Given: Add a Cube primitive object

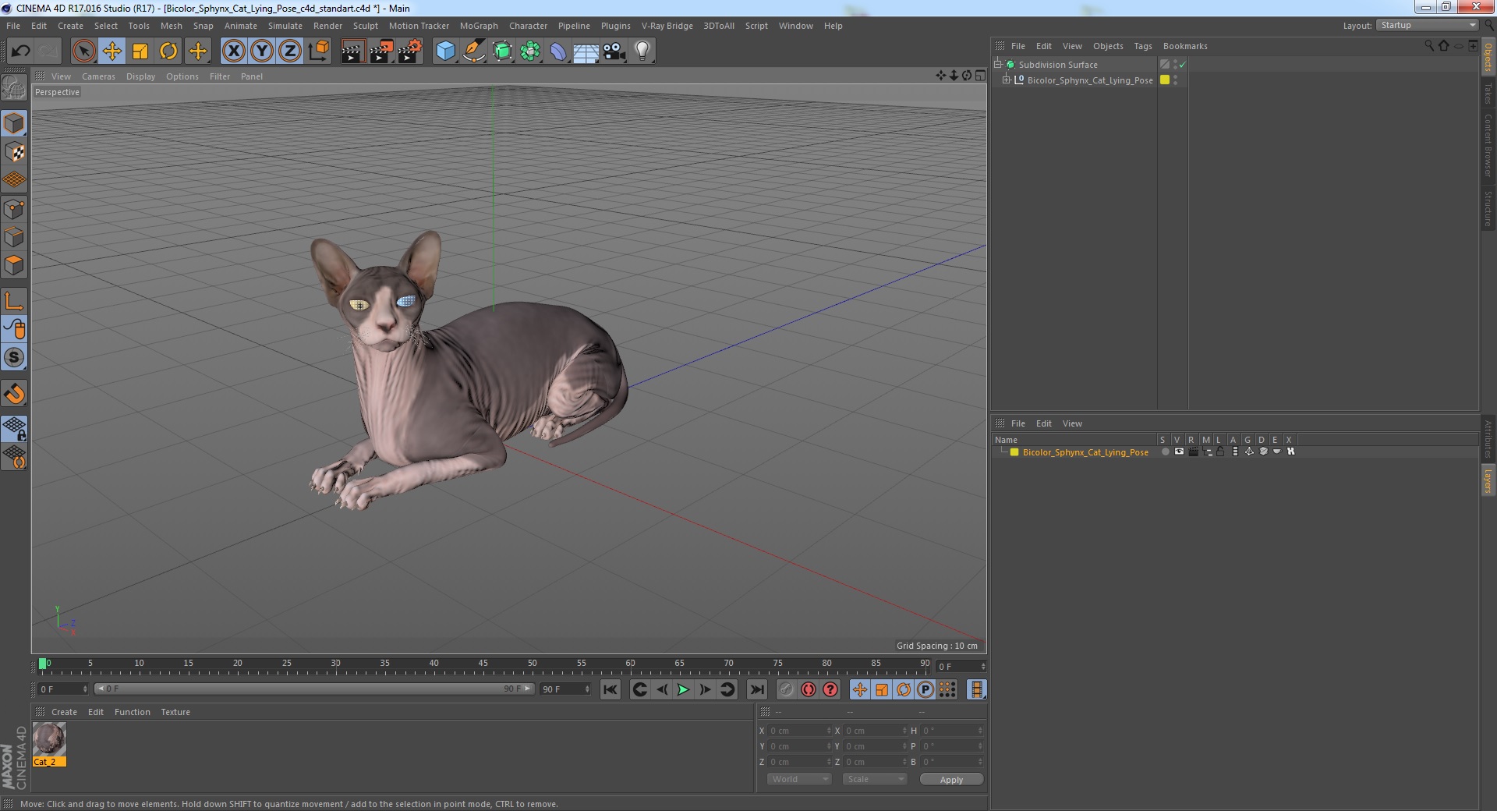Looking at the screenshot, I should (445, 51).
